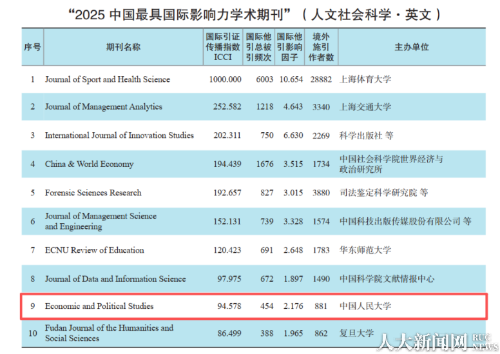Select Journal of Sport and Health Science
The width and height of the screenshot is (500, 354).
pos(108,79)
